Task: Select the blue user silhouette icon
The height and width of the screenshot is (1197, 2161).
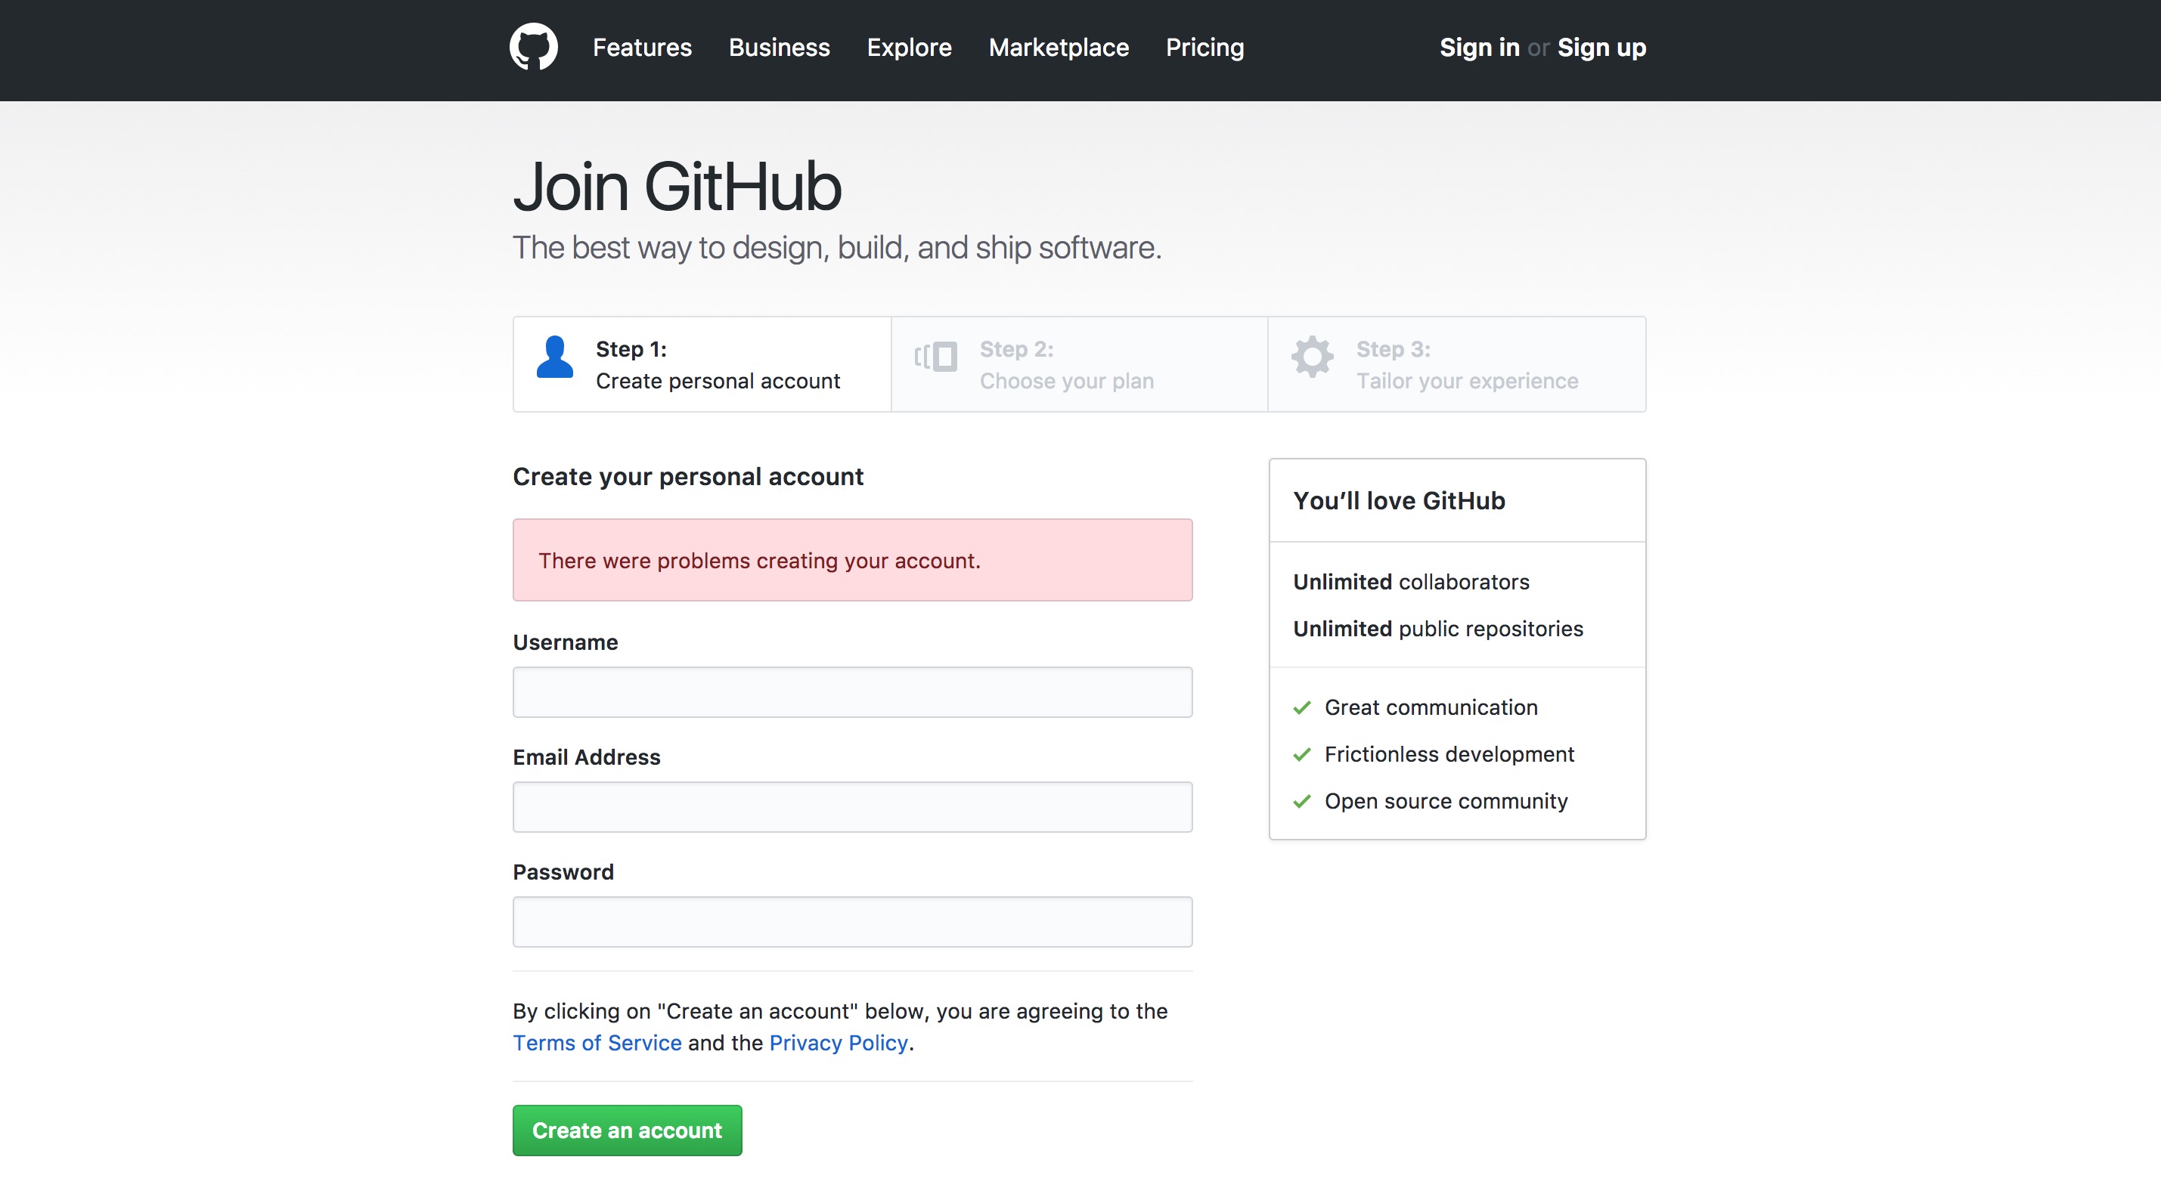Action: click(553, 359)
